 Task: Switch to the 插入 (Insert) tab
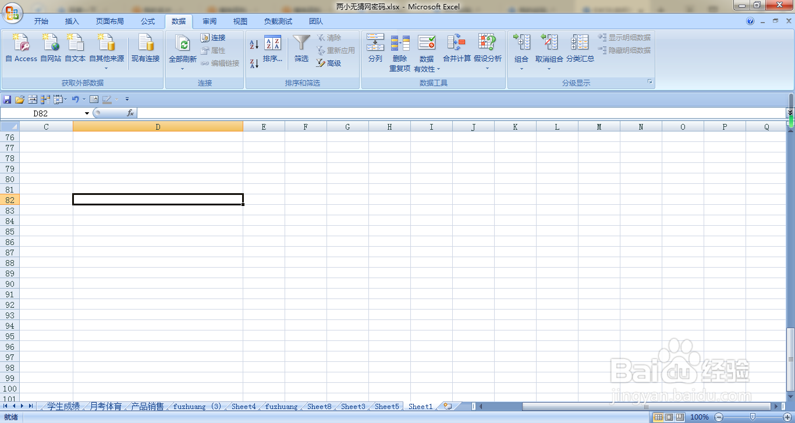tap(72, 22)
